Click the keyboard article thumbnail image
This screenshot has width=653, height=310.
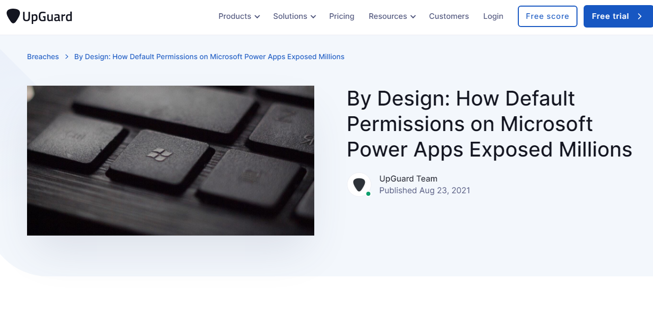(x=170, y=161)
